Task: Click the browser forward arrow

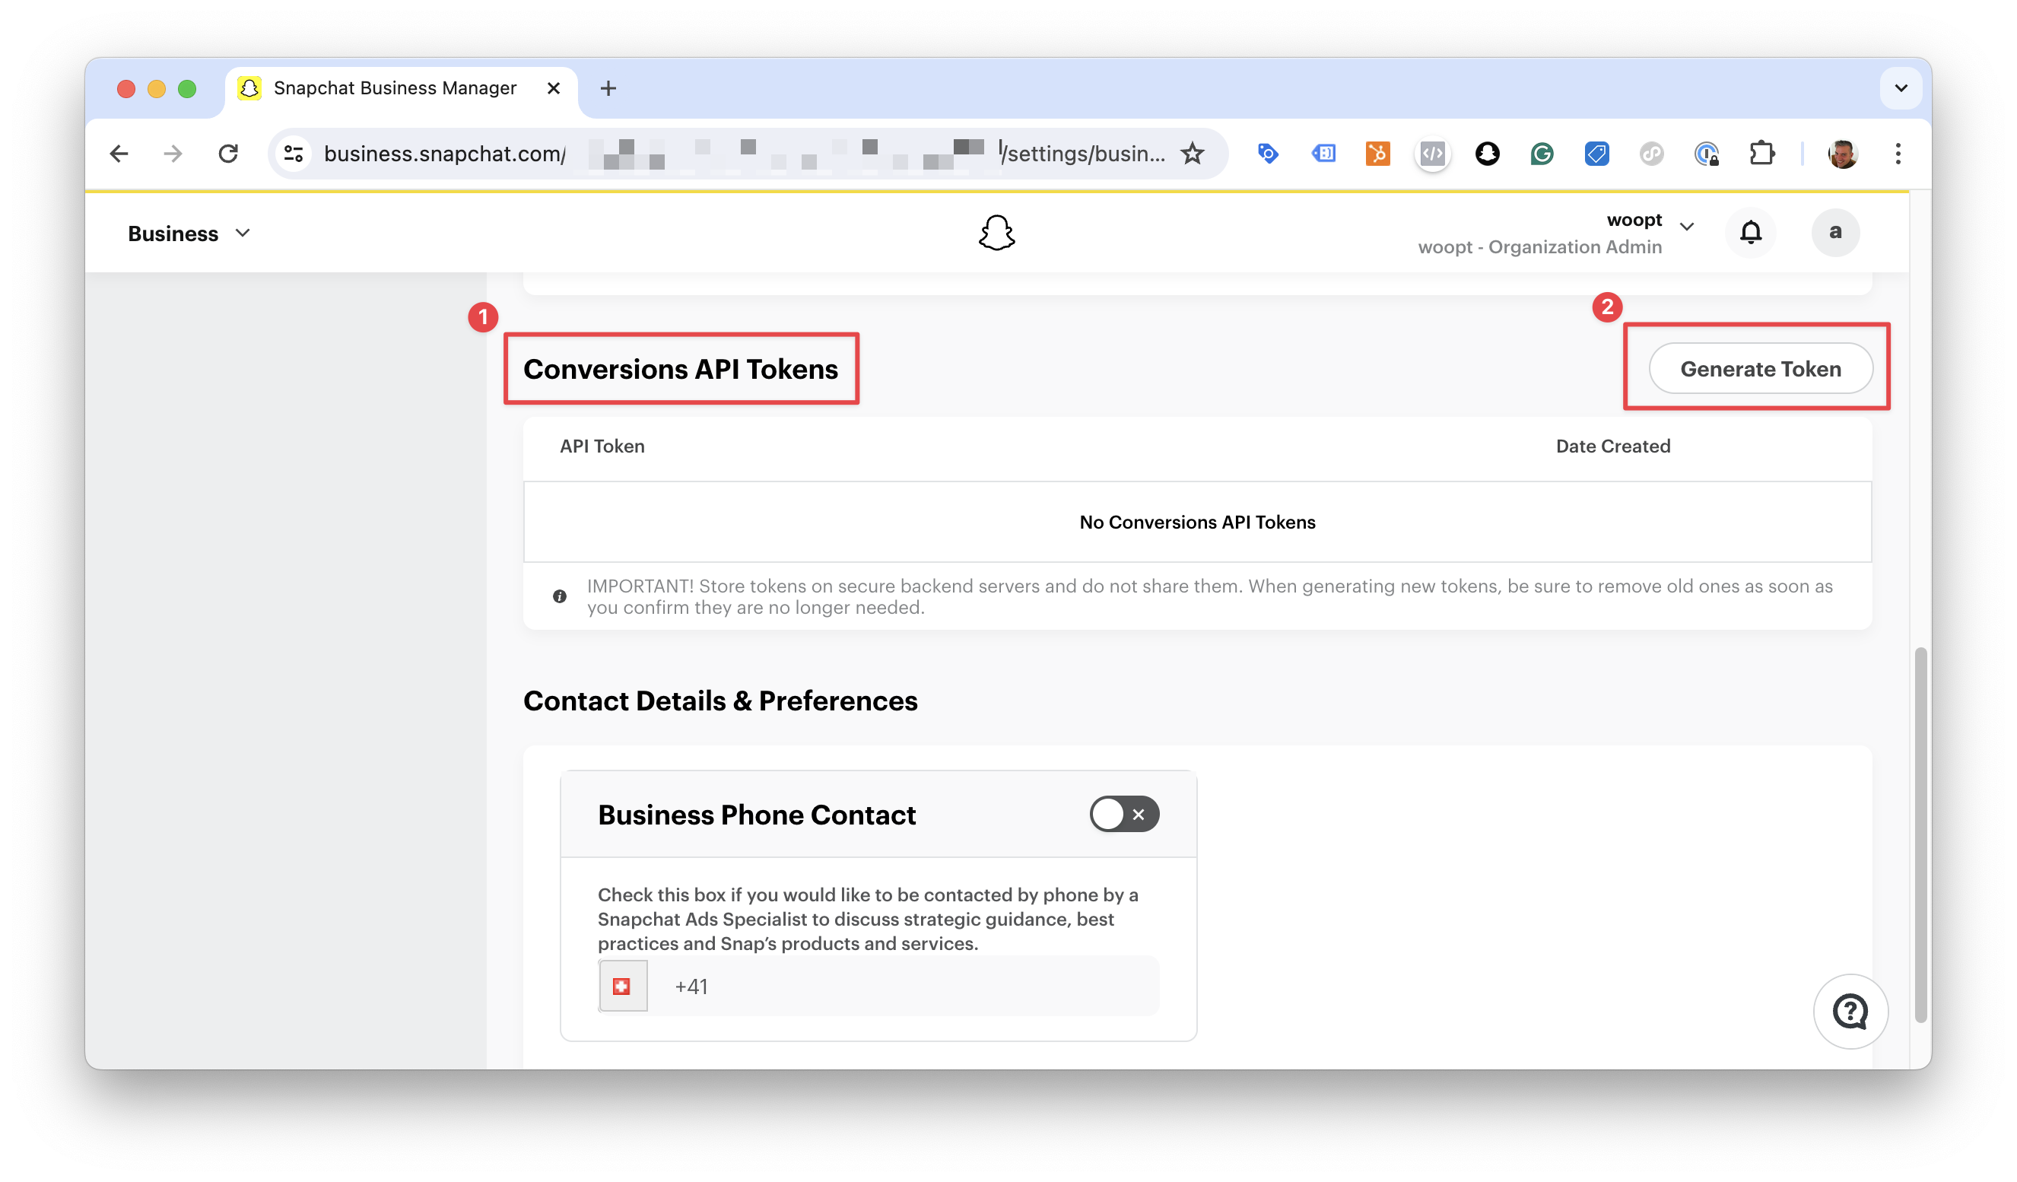Action: pos(173,154)
